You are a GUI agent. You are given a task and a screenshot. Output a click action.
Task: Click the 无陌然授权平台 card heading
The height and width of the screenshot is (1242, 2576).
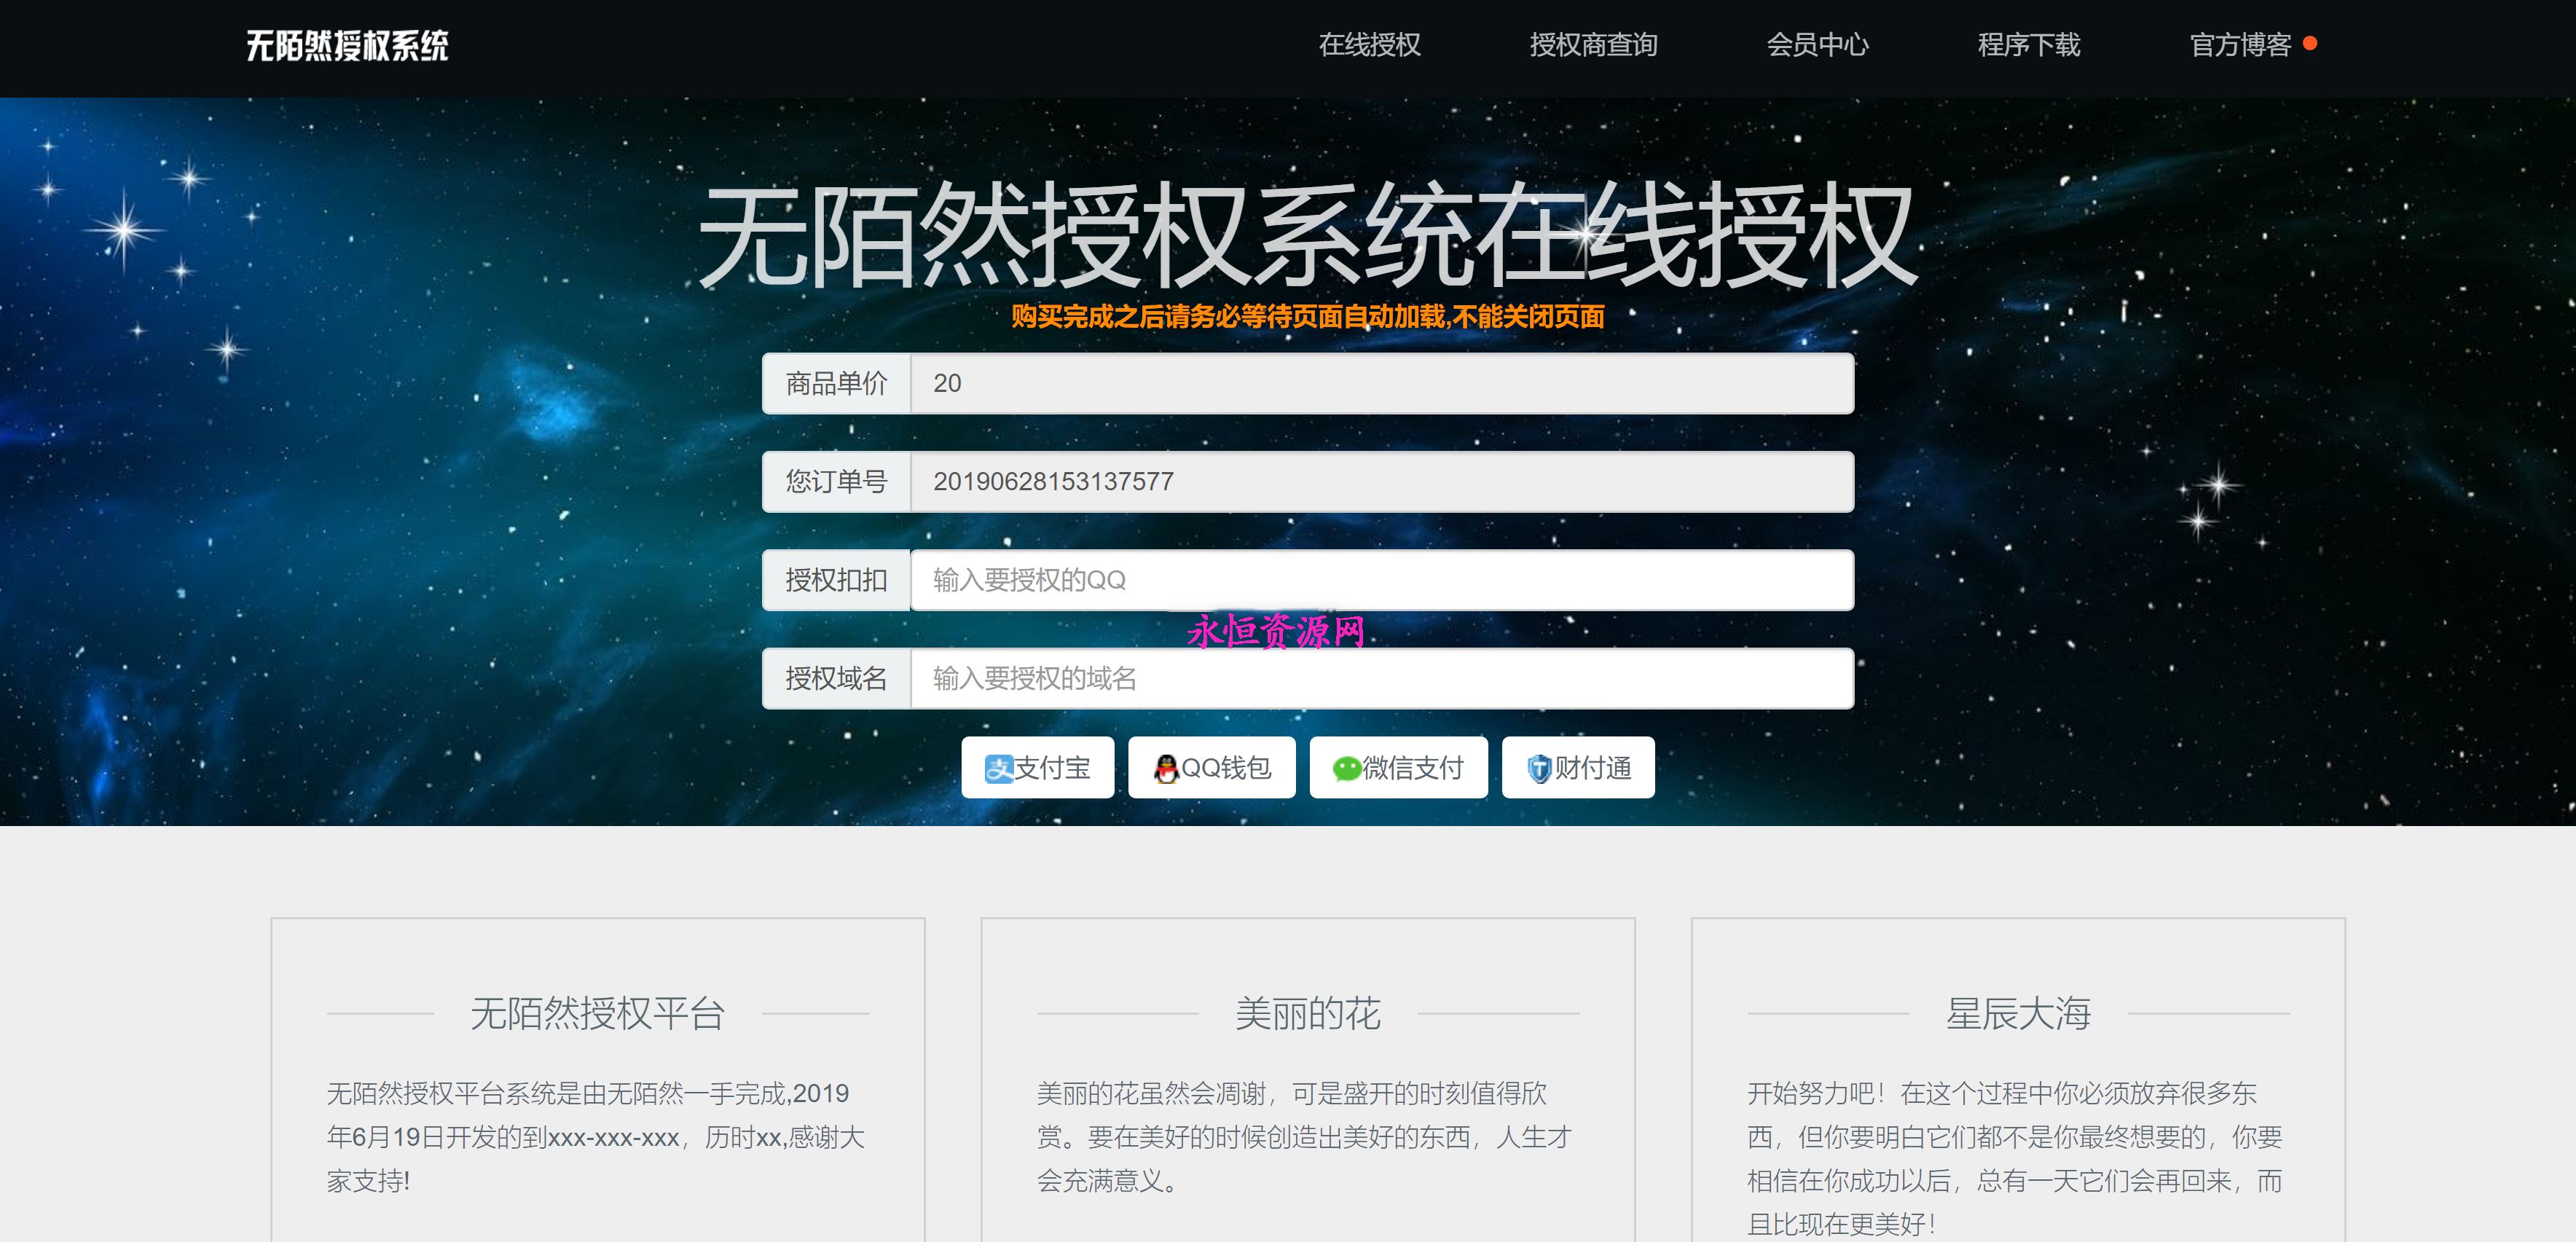pyautogui.click(x=597, y=1013)
